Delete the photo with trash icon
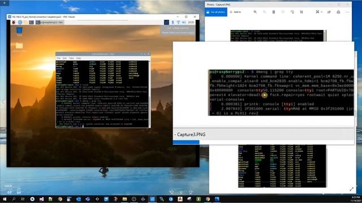This screenshot has height=203, width=362. tap(274, 12)
